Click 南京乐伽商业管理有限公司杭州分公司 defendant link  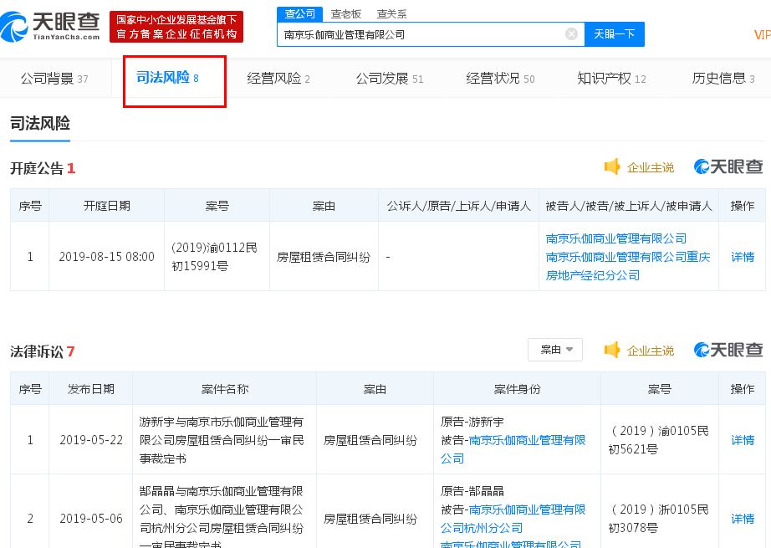tap(513, 519)
